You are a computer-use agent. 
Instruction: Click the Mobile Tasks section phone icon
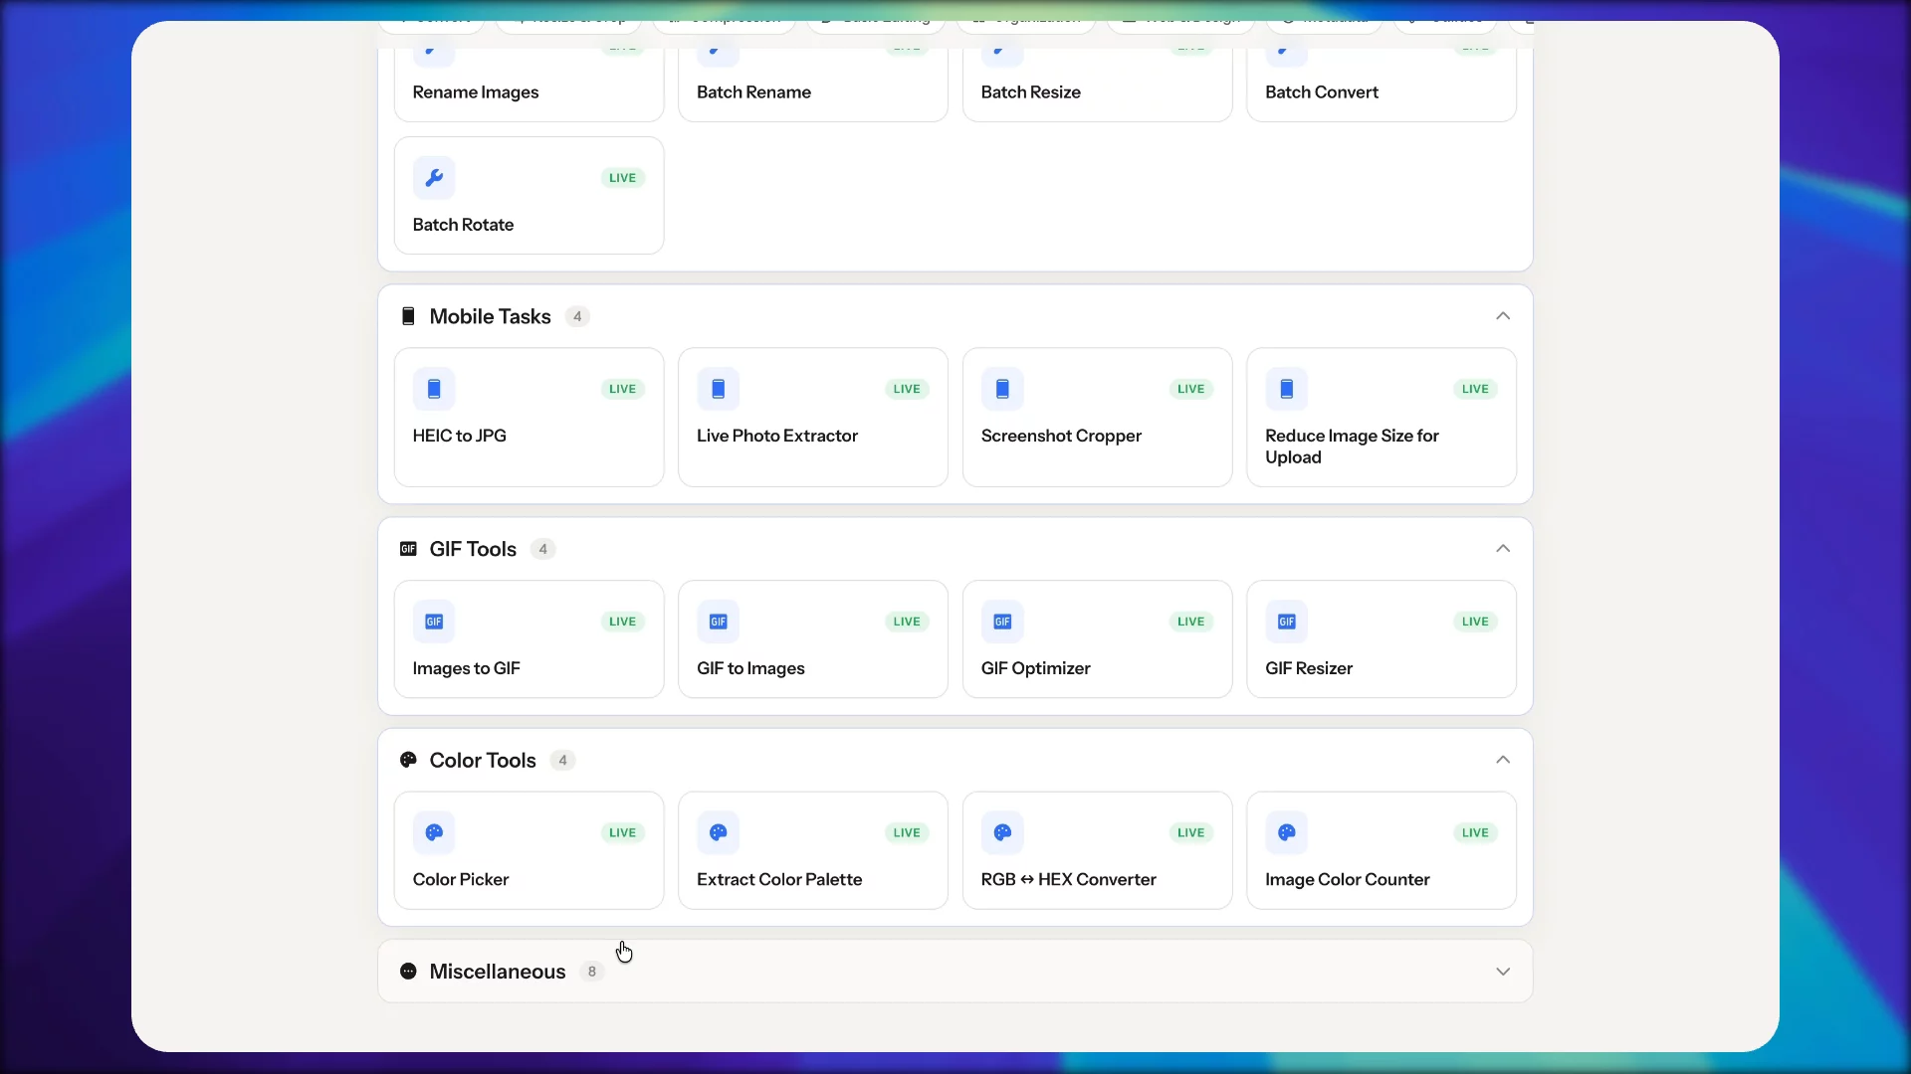(408, 316)
